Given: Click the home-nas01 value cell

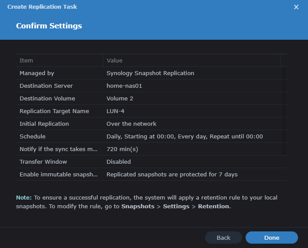Looking at the screenshot, I should coord(124,86).
